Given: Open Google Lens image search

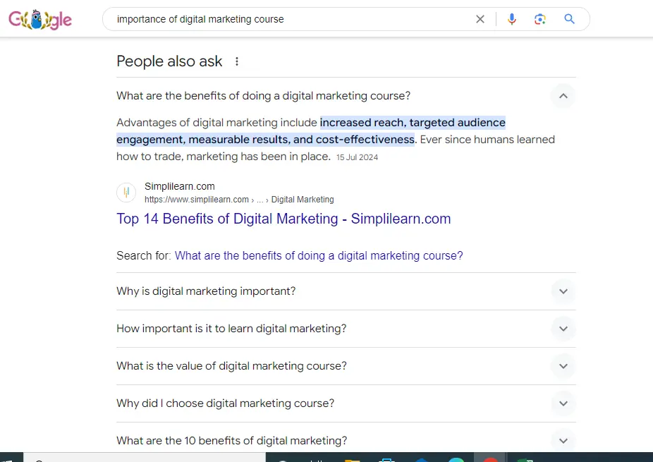Looking at the screenshot, I should pos(540,19).
